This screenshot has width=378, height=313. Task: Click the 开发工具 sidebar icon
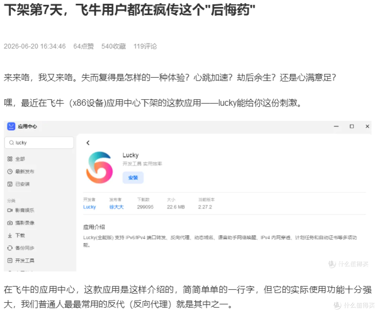(10, 260)
